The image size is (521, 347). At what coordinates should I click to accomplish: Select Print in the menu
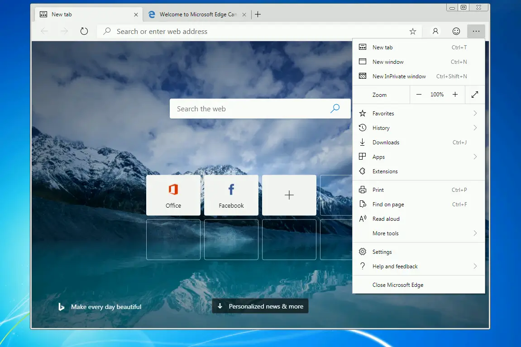[419, 190]
